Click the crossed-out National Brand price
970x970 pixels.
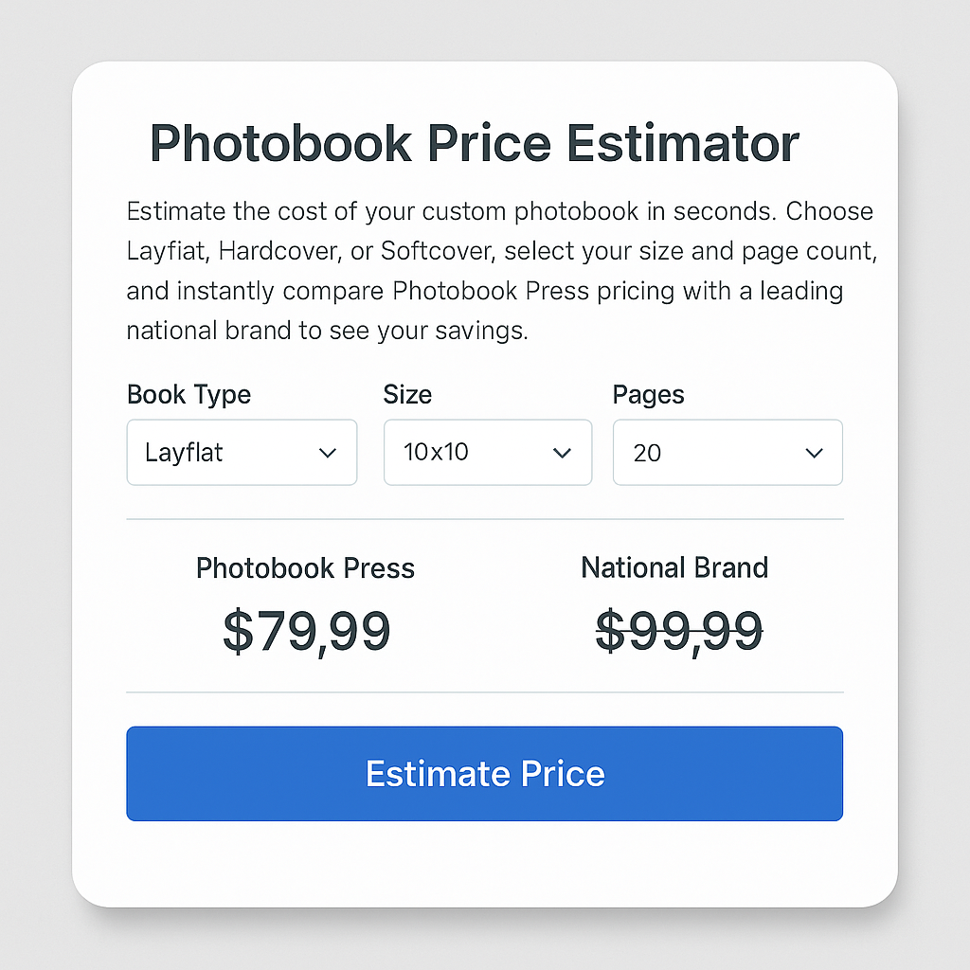click(x=678, y=631)
